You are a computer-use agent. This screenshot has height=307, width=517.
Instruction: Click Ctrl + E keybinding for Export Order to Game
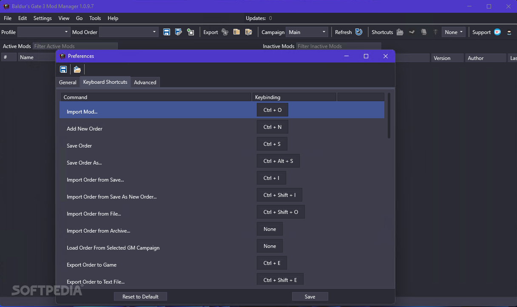pyautogui.click(x=272, y=263)
